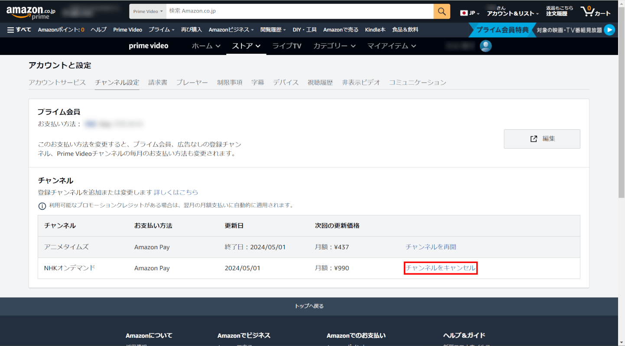This screenshot has height=346, width=625.
Task: Click プライム会員特典 banner
Action: pos(503,30)
